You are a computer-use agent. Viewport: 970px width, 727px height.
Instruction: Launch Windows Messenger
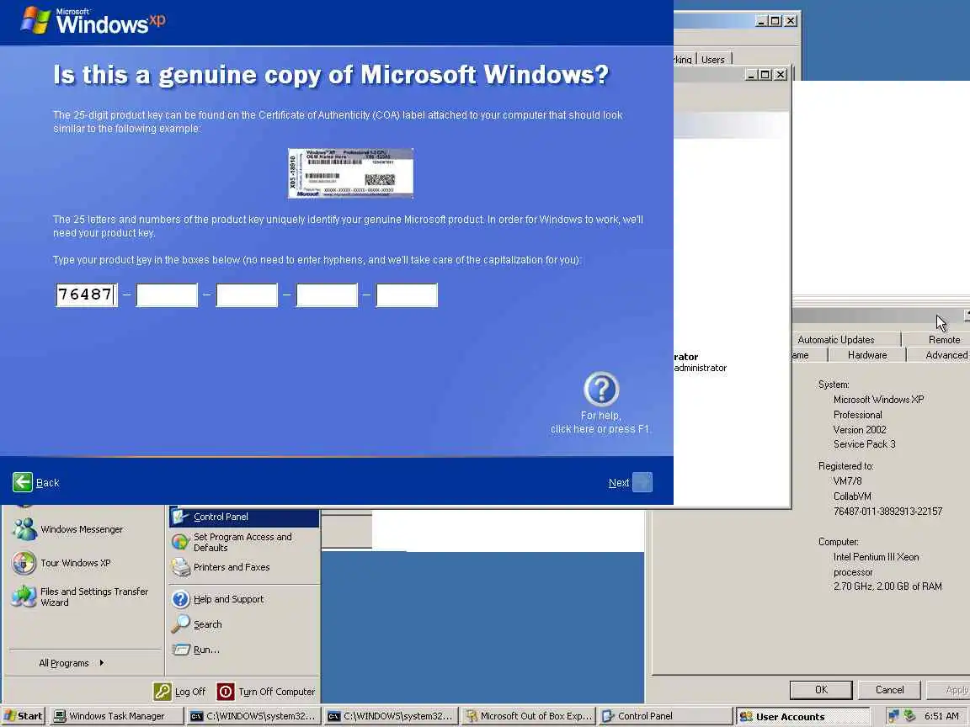click(x=83, y=529)
